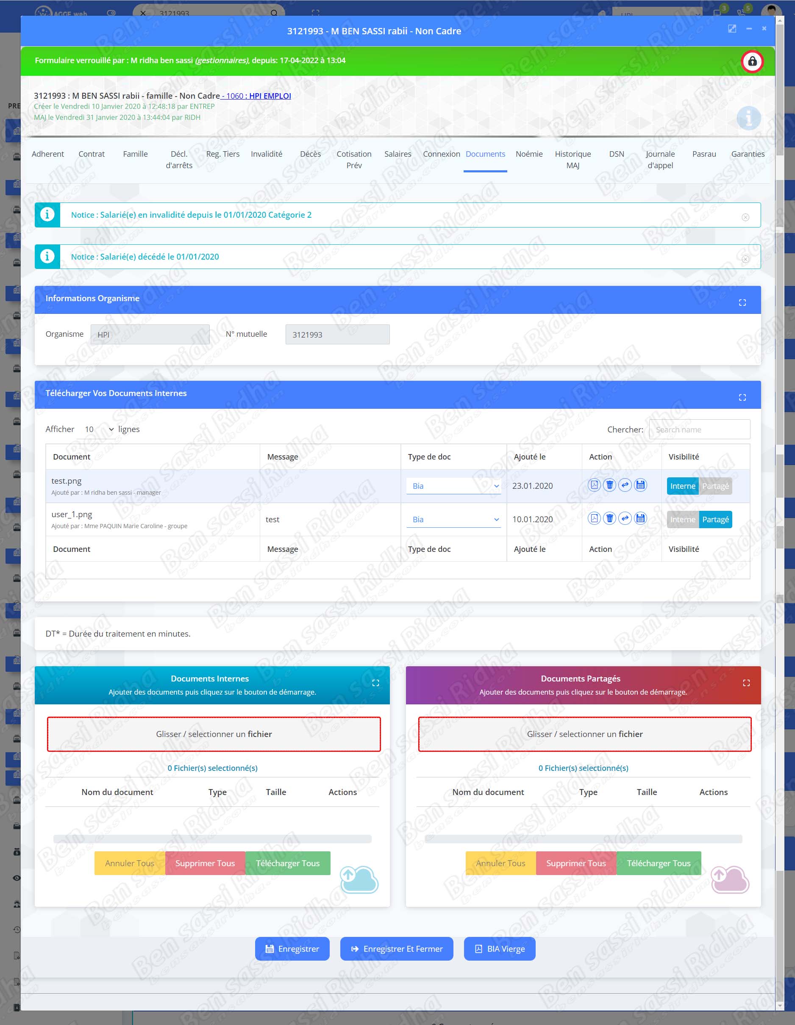The width and height of the screenshot is (795, 1025).
Task: Set user_1.png visibility to Interne
Action: [x=682, y=520]
